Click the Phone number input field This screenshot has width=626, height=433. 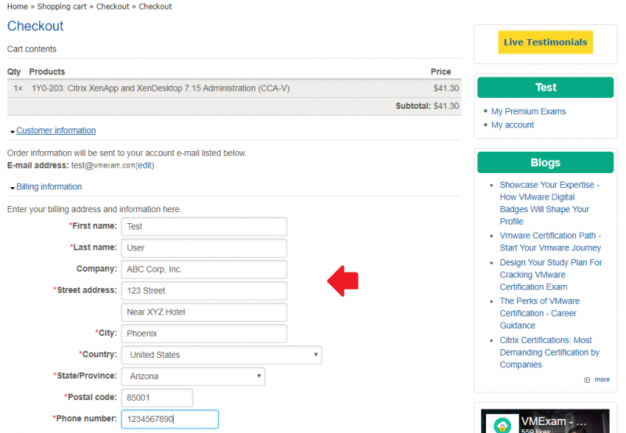169,419
